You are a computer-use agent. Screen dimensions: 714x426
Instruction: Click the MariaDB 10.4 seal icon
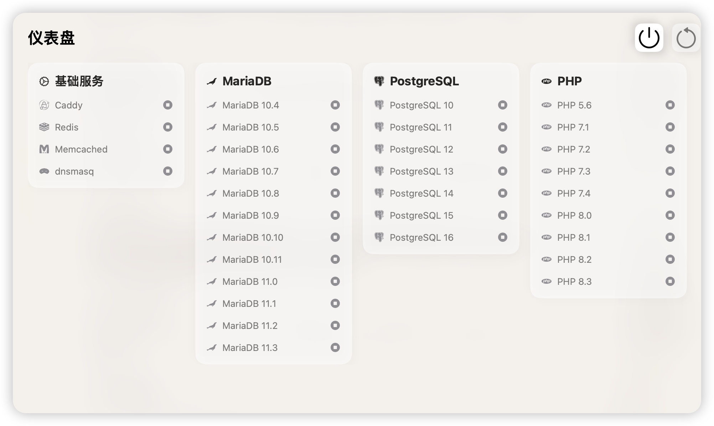(x=212, y=105)
